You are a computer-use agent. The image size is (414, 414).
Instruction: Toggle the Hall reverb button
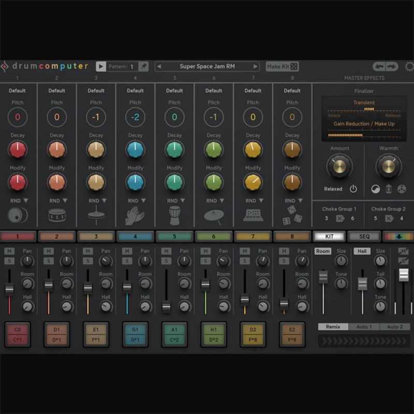(x=362, y=251)
